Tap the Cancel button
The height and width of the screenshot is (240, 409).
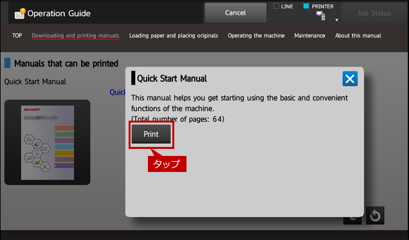[235, 13]
